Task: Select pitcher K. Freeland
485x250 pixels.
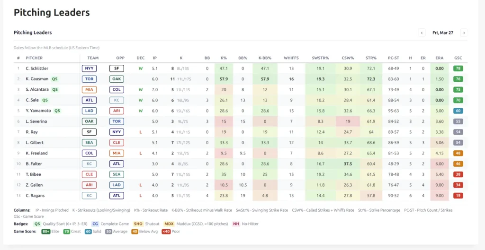Action: point(36,153)
